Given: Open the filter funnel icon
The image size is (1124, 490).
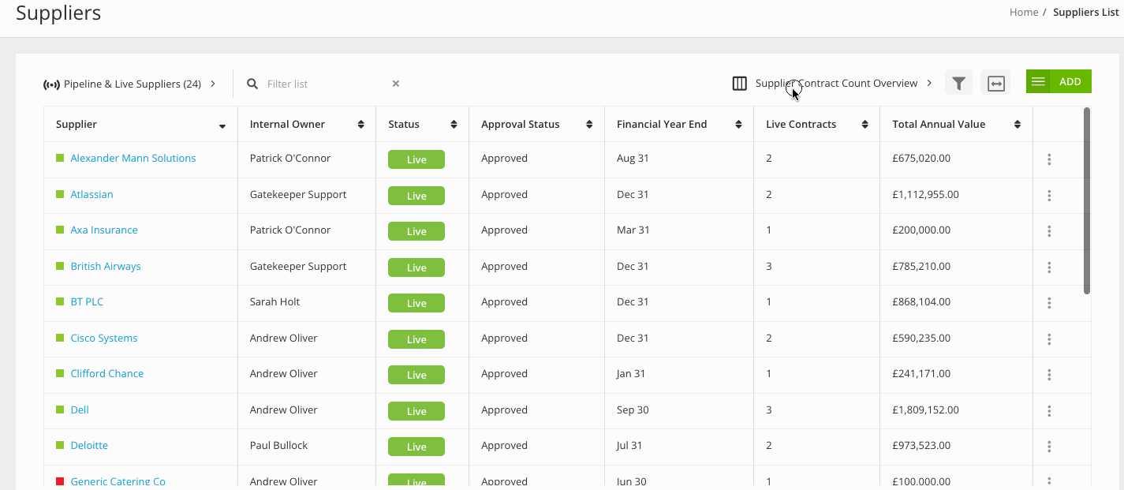Looking at the screenshot, I should (x=958, y=83).
